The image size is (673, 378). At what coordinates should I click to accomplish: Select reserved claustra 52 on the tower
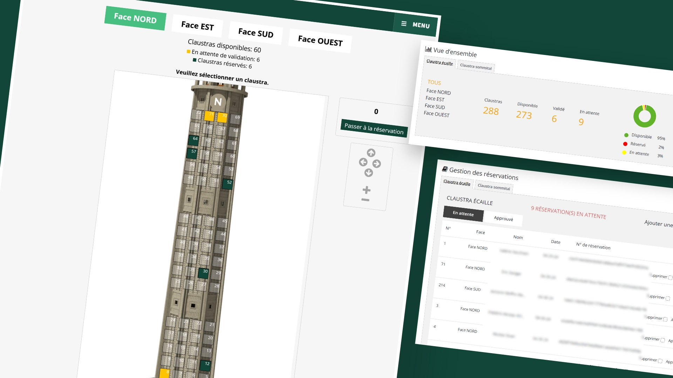228,183
